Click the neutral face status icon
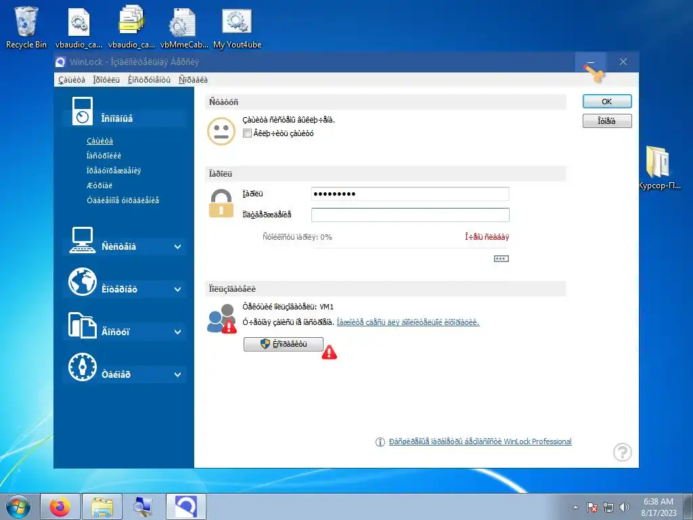This screenshot has width=693, height=520. tap(221, 131)
